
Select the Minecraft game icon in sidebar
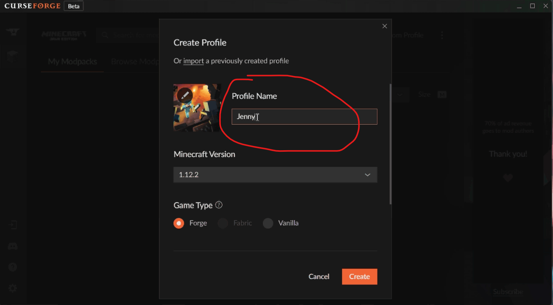pyautogui.click(x=13, y=56)
